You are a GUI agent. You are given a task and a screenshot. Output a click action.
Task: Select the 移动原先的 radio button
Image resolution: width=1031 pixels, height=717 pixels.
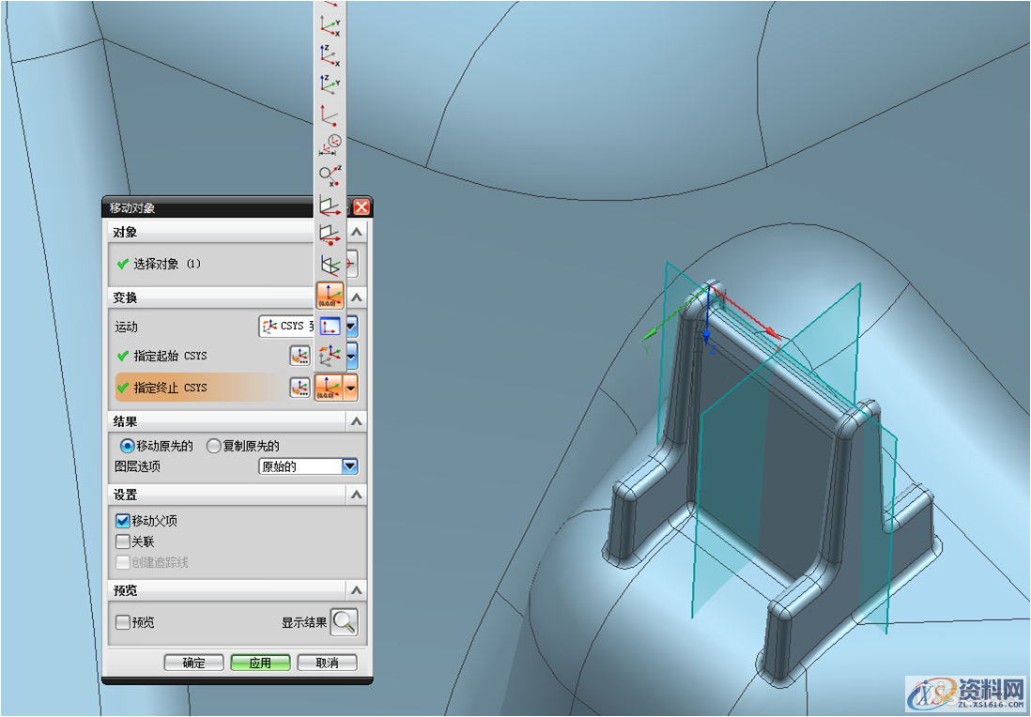click(x=128, y=446)
